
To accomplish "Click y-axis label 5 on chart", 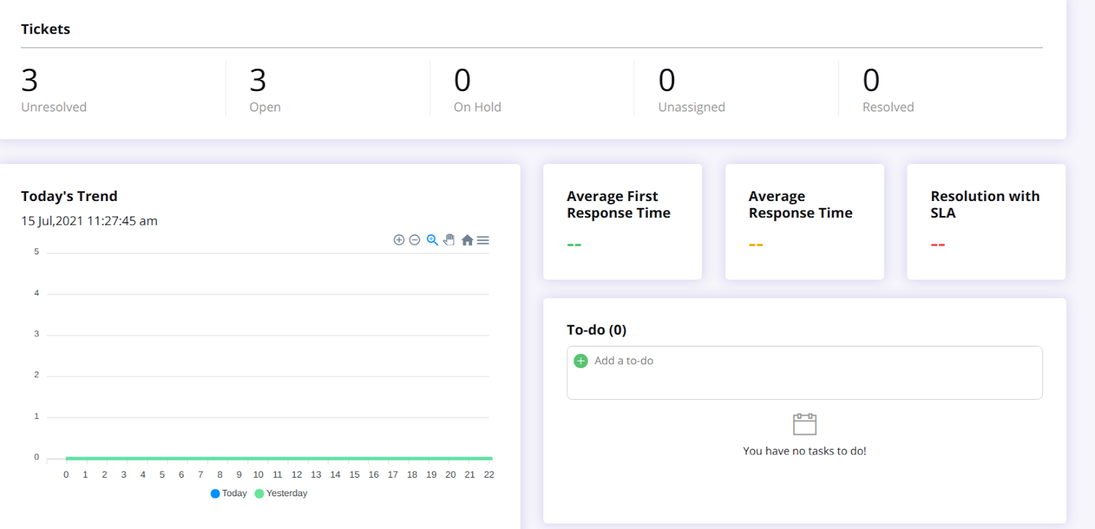I will [36, 252].
